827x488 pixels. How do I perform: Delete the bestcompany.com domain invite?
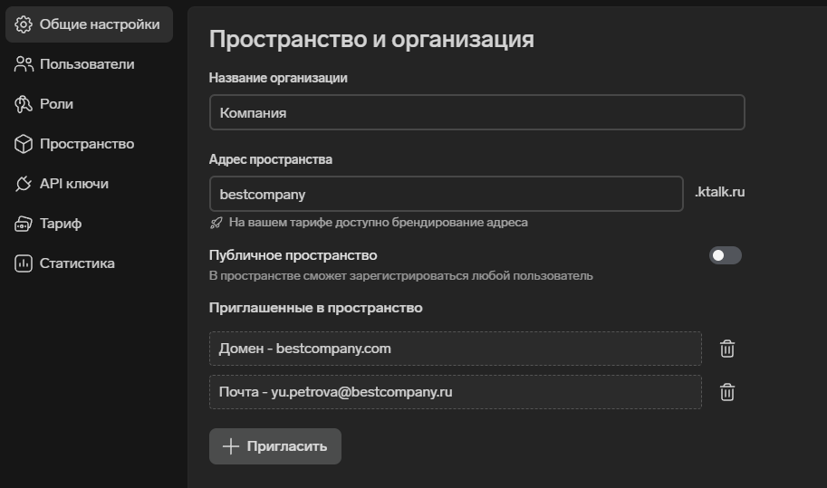pyautogui.click(x=726, y=349)
